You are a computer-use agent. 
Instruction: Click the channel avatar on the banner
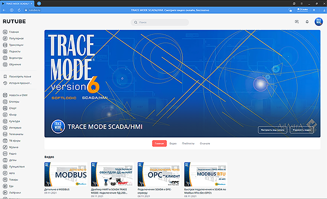pos(58,126)
